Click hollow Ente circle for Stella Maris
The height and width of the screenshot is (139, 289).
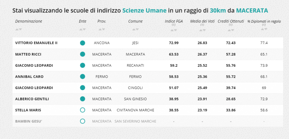(x=83, y=110)
